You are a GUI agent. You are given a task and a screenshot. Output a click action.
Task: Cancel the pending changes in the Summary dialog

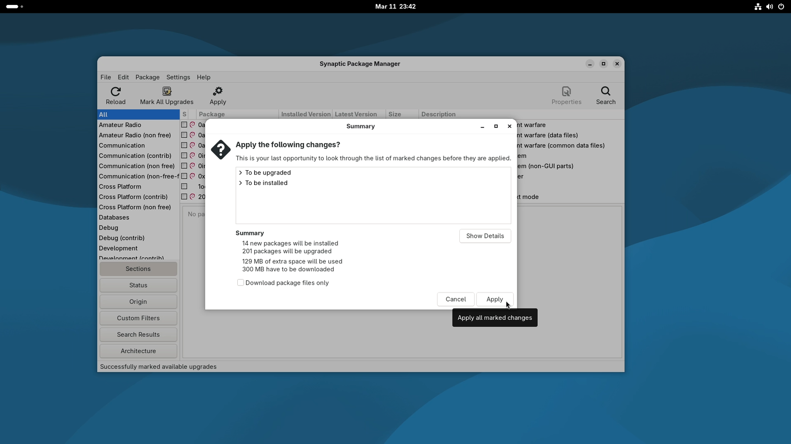point(455,299)
